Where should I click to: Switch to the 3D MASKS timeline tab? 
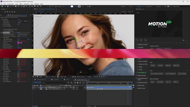coord(56,80)
